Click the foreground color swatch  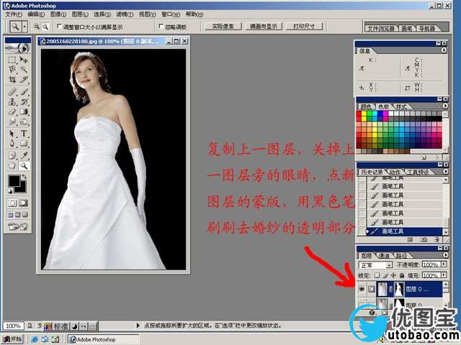pyautogui.click(x=14, y=181)
